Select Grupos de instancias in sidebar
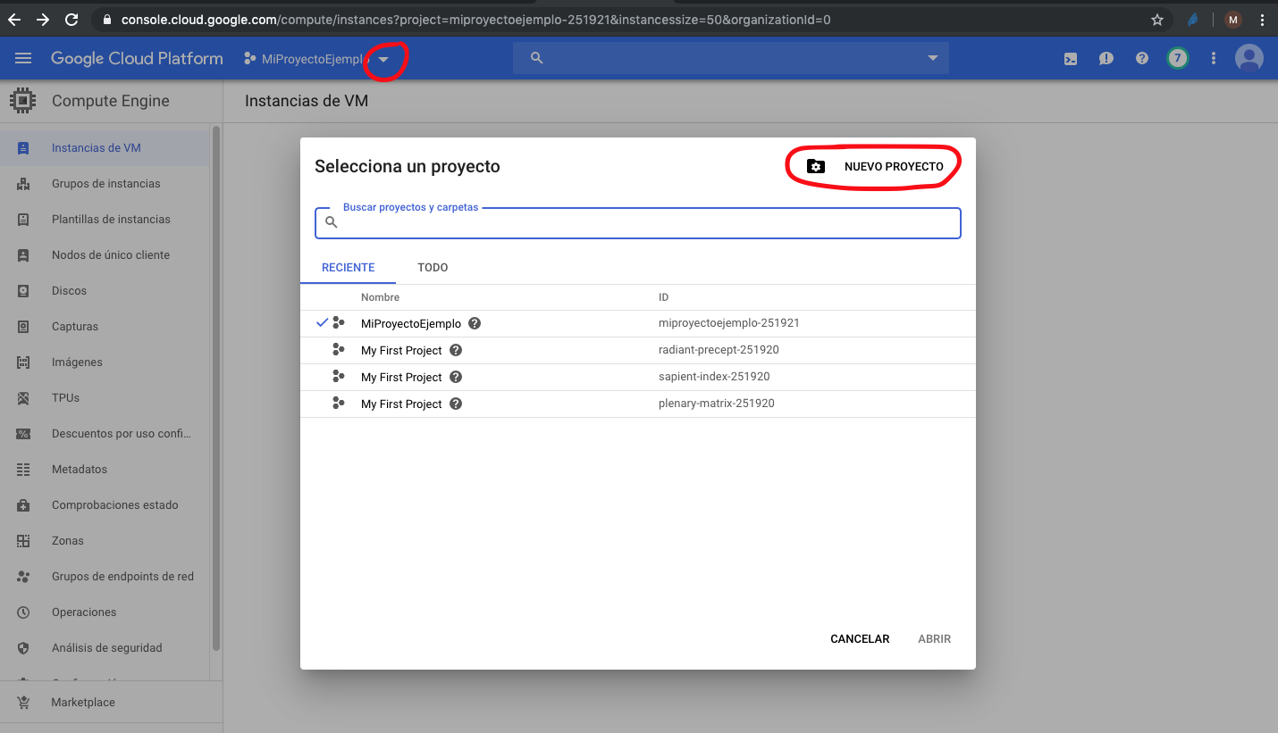 point(105,184)
